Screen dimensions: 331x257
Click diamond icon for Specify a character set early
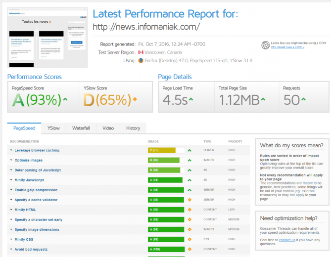(189, 219)
